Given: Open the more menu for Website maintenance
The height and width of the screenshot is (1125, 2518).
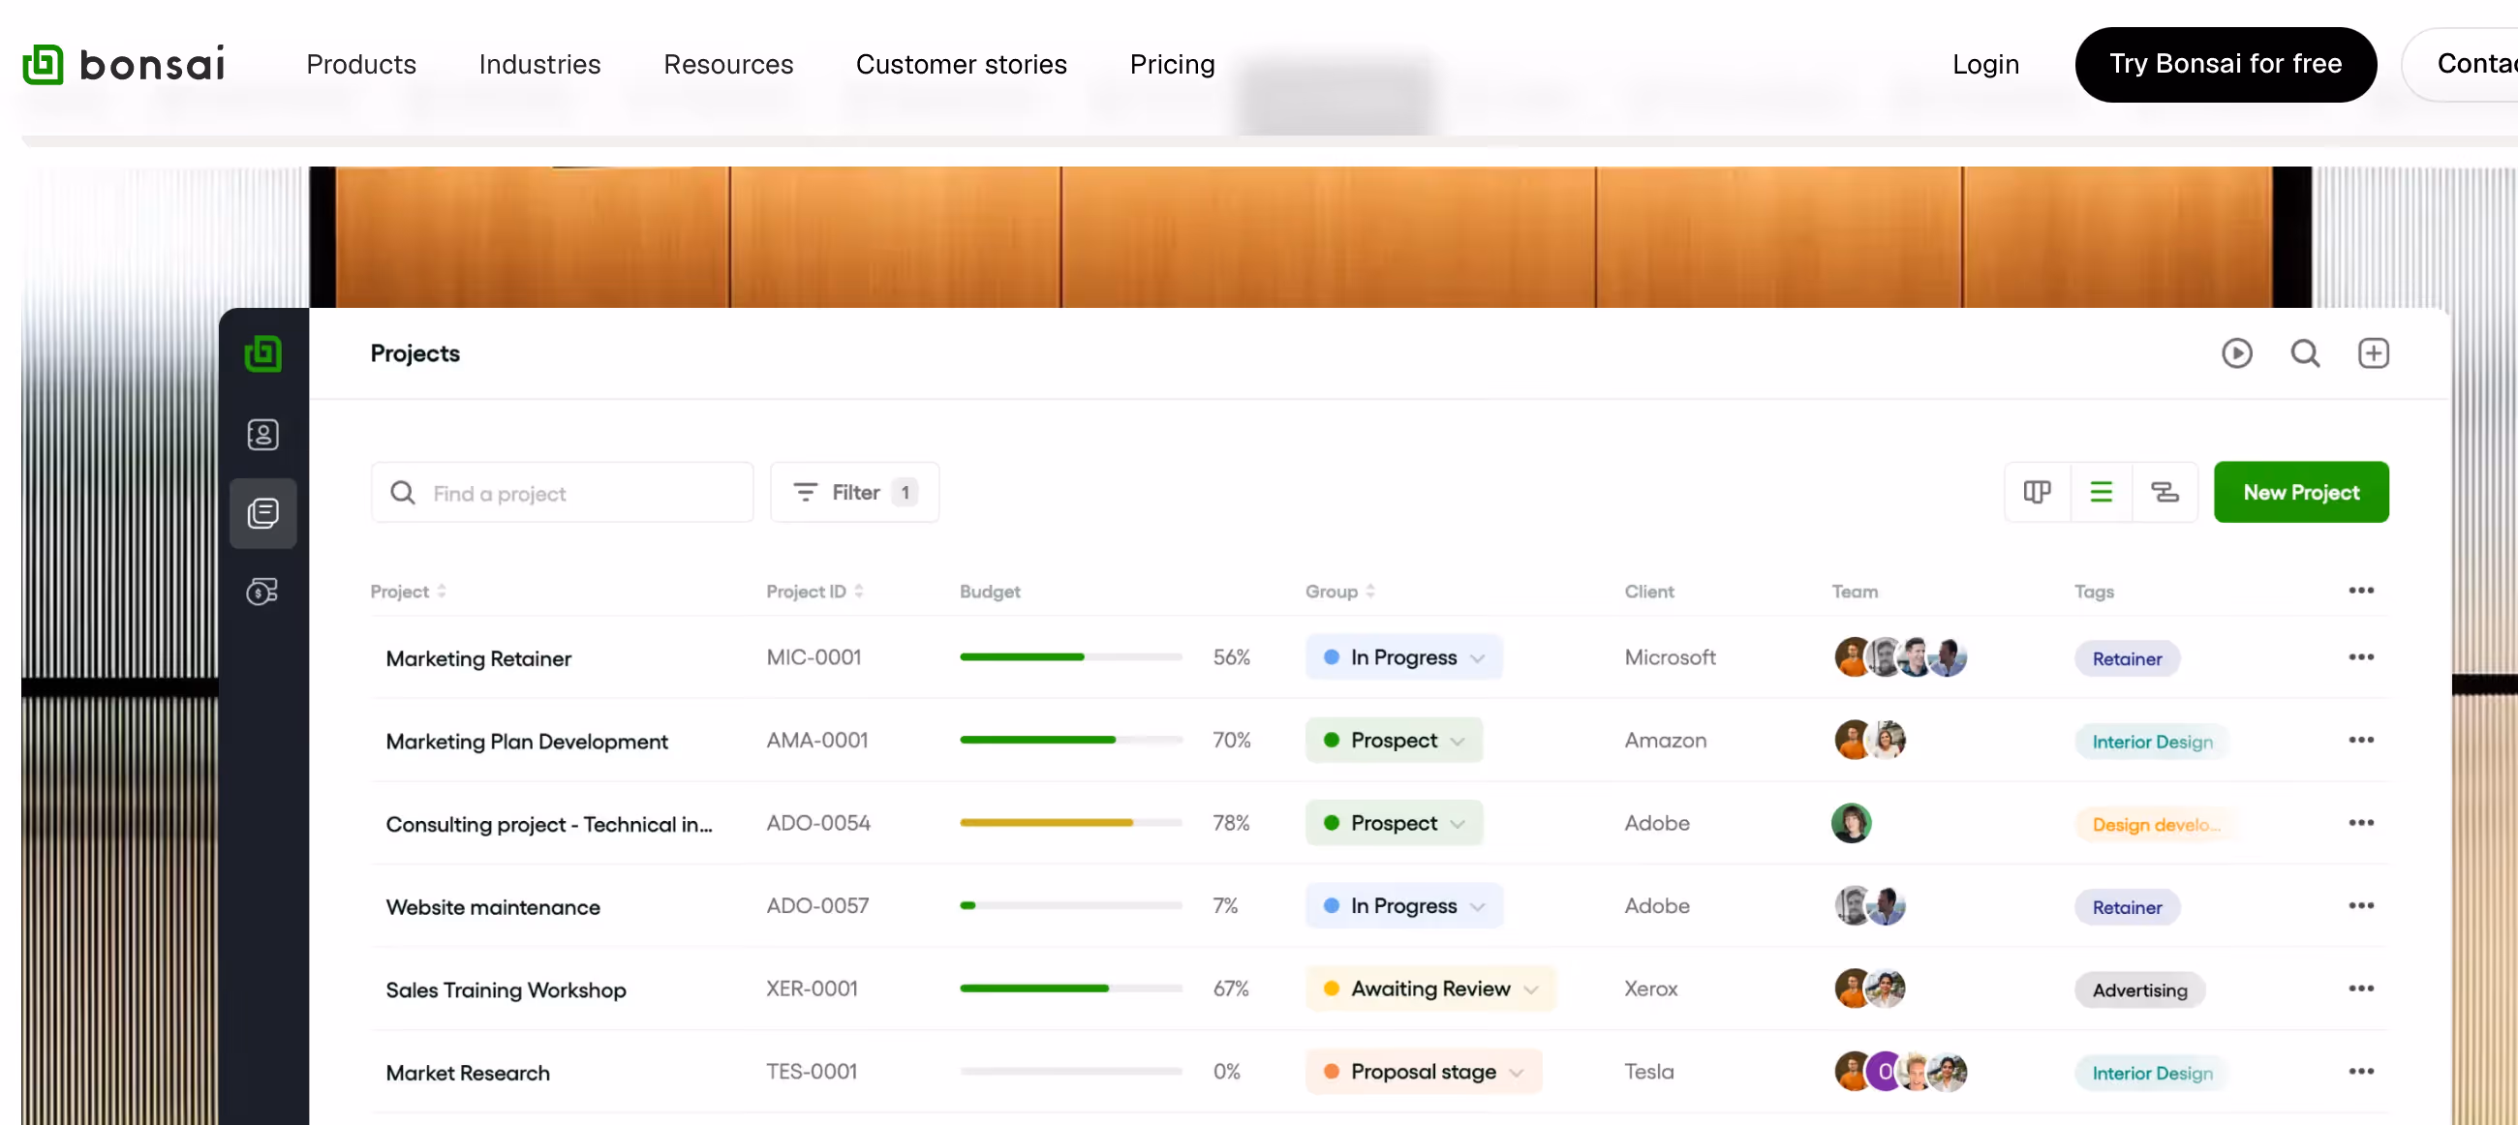Looking at the screenshot, I should (x=2361, y=906).
